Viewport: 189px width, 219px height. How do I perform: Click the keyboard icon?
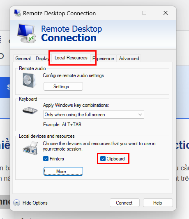pos(30,111)
